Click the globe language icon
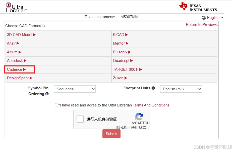233x151 pixels. tap(204, 18)
